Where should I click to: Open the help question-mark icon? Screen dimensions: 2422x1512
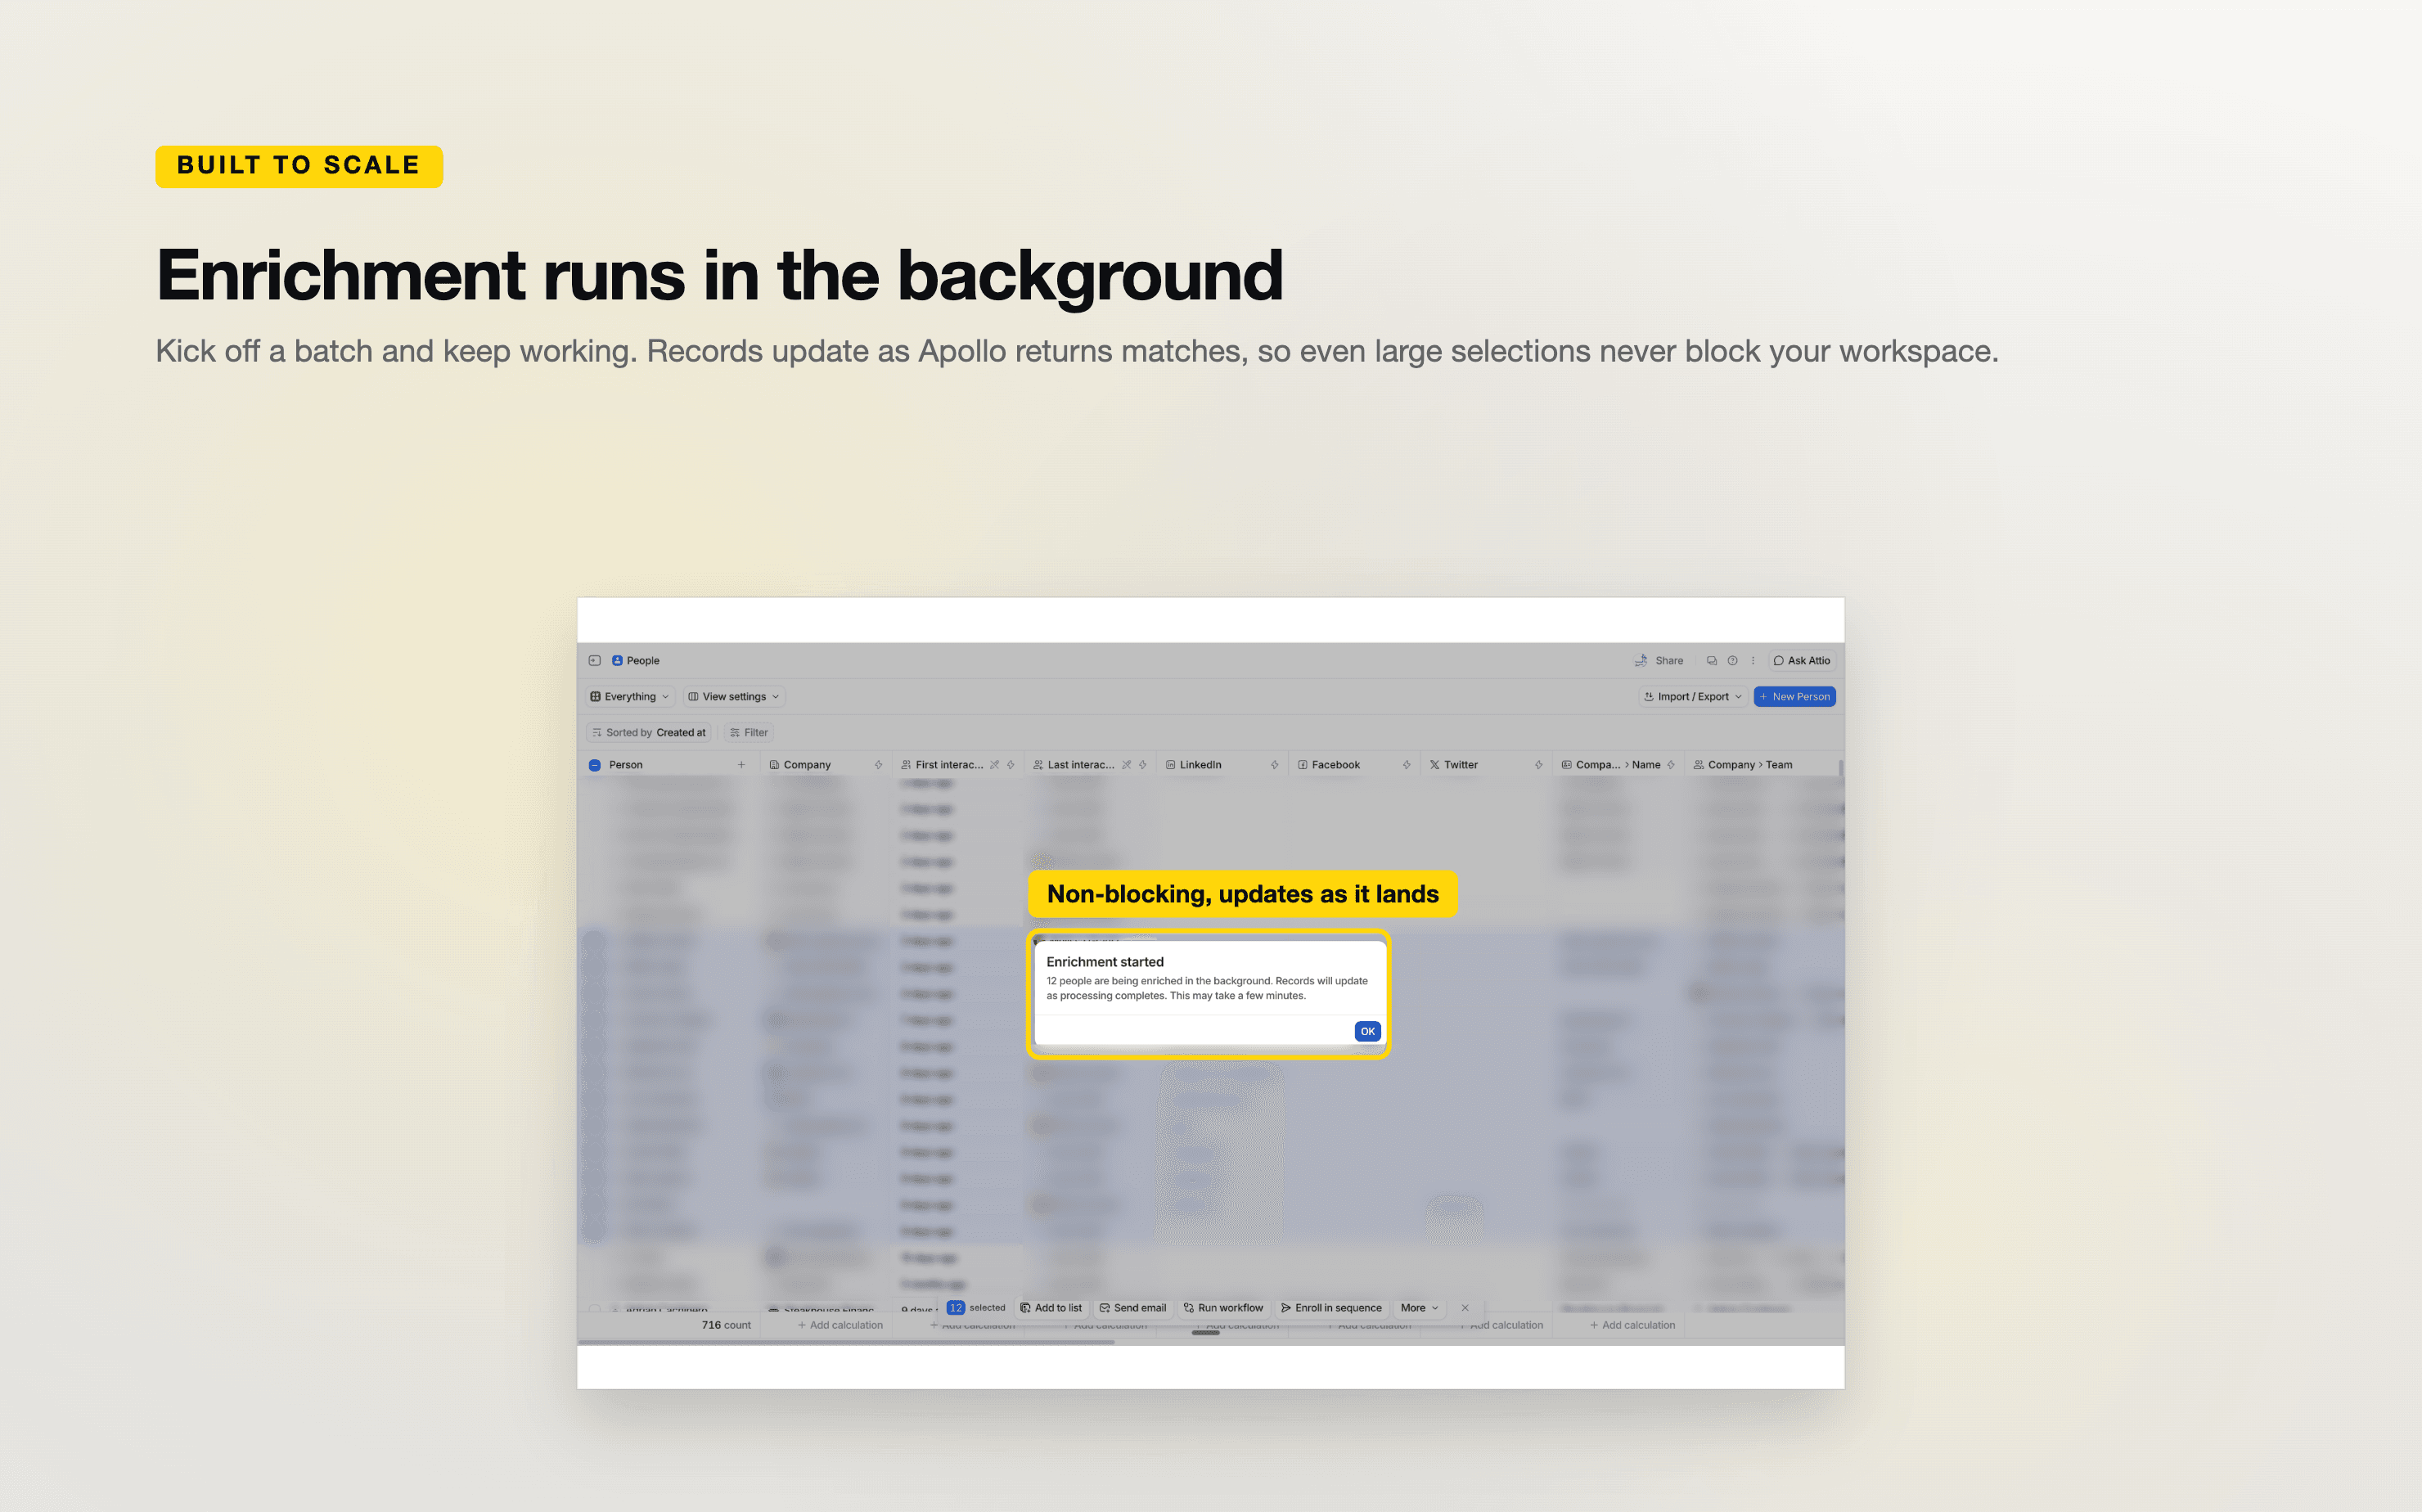coord(1732,660)
